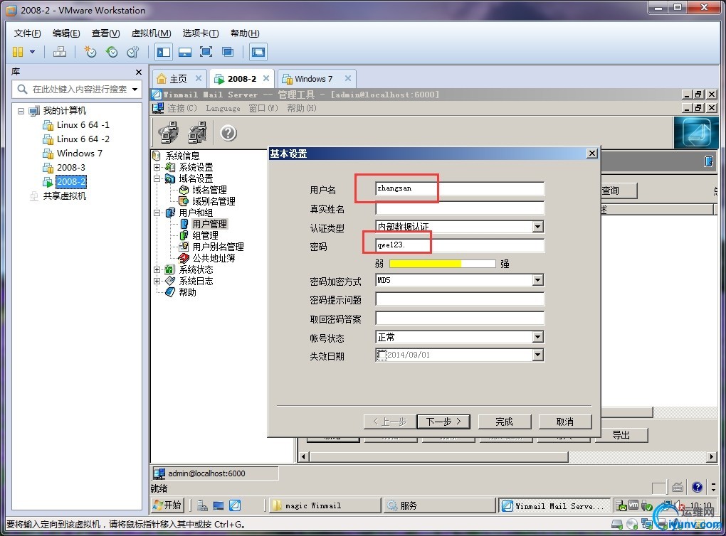726x536 pixels.
Task: Close the 2008-2 tab
Action: (266, 78)
